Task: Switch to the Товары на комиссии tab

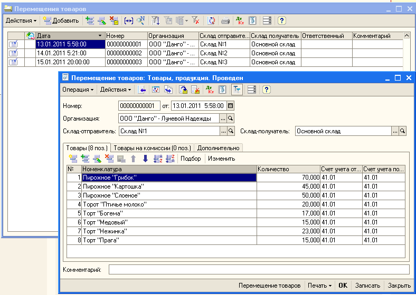Action: click(152, 147)
